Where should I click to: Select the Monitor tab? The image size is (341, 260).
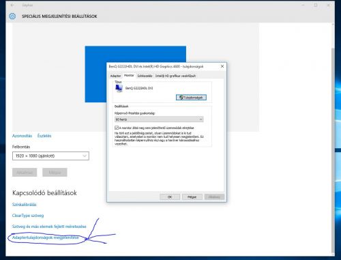tap(129, 75)
